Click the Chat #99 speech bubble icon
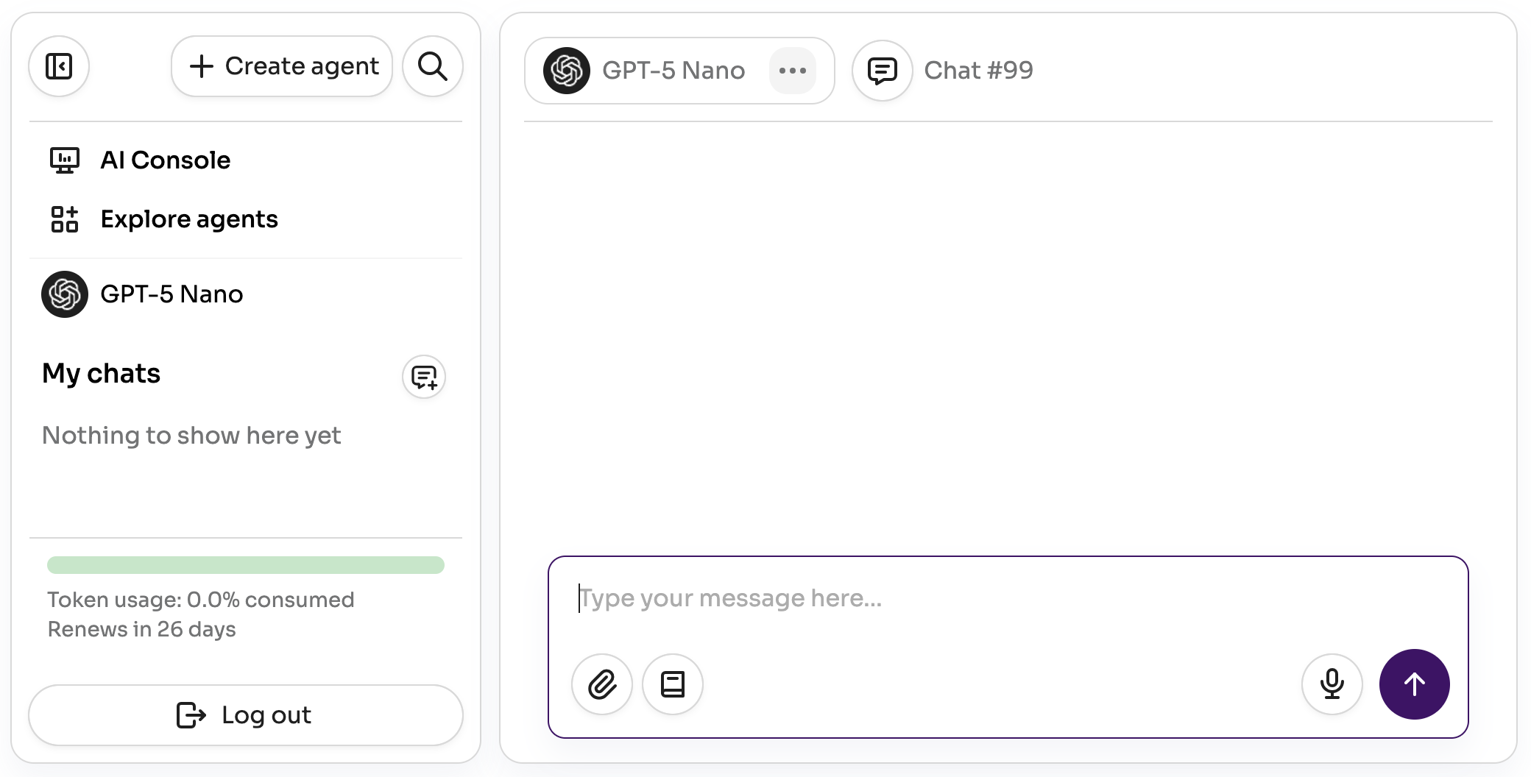This screenshot has width=1531, height=777. [x=883, y=71]
